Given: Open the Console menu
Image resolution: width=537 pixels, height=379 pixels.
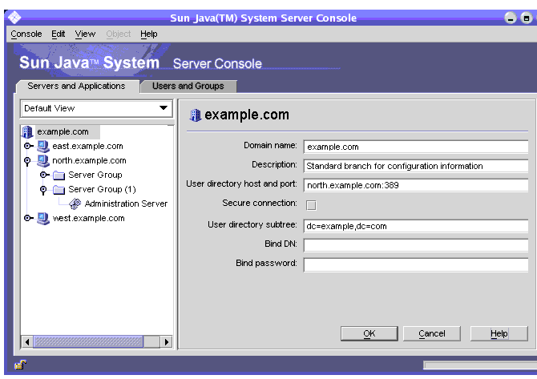Looking at the screenshot, I should point(26,34).
